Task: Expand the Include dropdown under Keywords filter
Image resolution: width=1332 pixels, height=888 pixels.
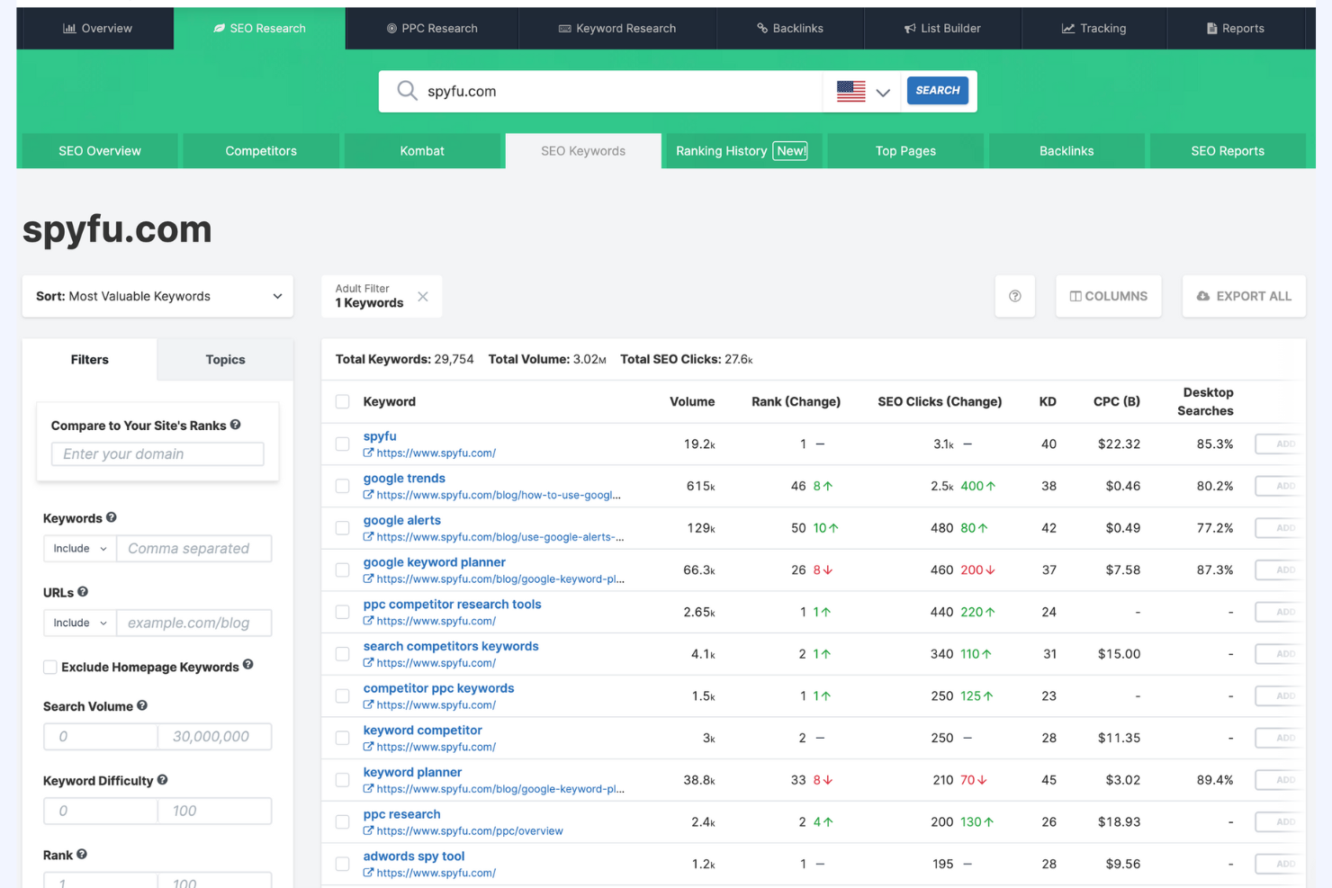Action: click(x=79, y=548)
